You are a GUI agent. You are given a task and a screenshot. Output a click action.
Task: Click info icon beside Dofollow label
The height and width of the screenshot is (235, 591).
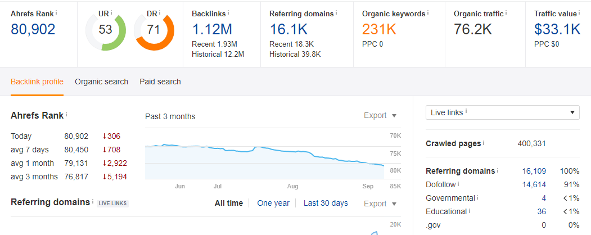458,184
